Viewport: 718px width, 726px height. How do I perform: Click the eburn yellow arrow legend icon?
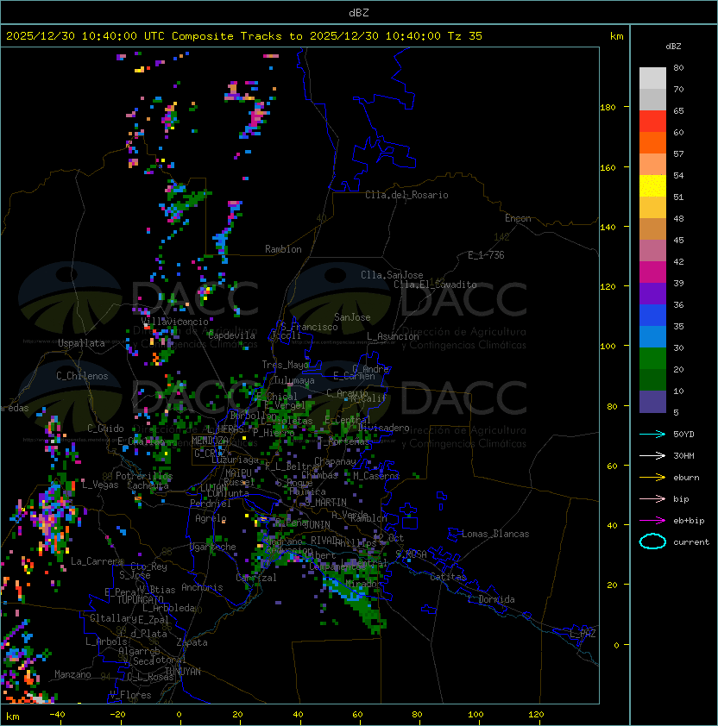(652, 478)
